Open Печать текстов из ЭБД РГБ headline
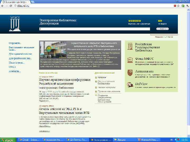 coord(64,111)
